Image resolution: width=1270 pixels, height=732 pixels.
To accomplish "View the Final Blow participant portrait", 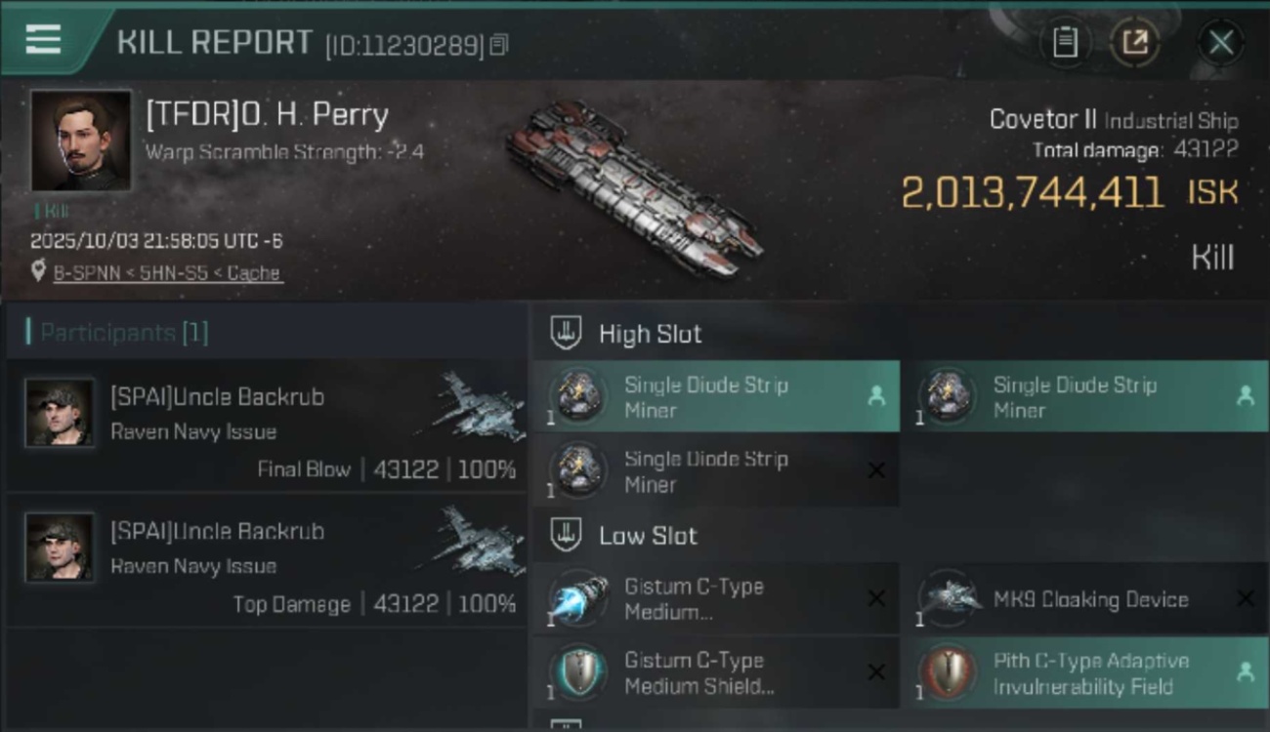I will 61,413.
